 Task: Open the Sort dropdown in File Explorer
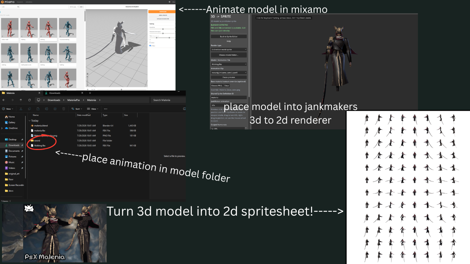click(x=76, y=109)
